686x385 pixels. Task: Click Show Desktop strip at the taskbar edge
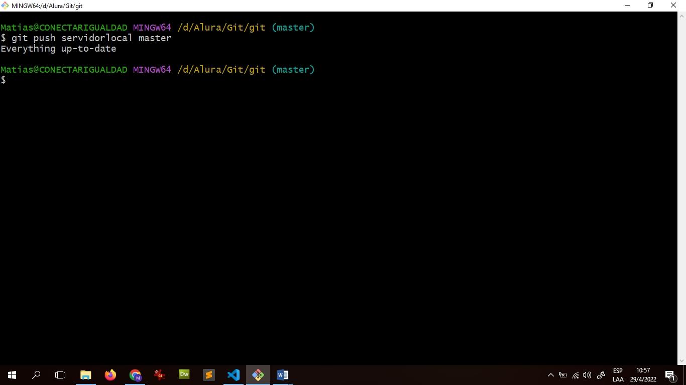pyautogui.click(x=684, y=375)
